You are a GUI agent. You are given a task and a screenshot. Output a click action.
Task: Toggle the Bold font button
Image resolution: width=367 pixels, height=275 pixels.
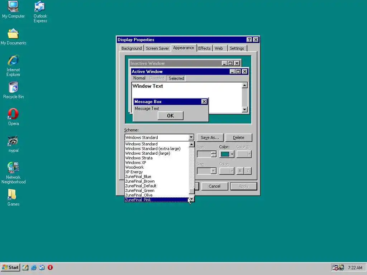[x=240, y=171]
